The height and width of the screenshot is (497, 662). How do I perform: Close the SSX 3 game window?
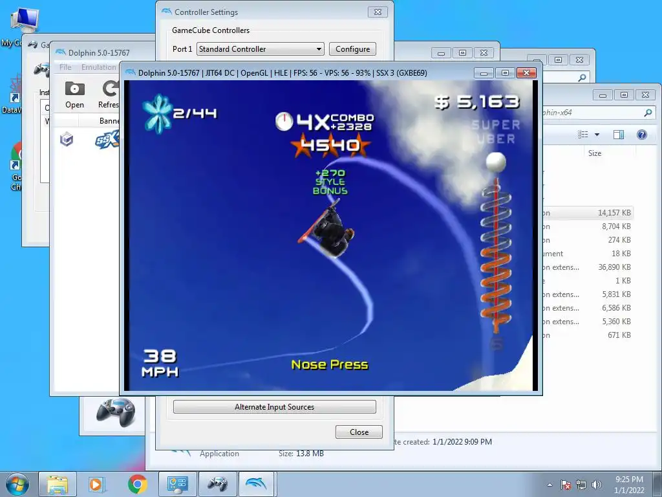coord(526,72)
